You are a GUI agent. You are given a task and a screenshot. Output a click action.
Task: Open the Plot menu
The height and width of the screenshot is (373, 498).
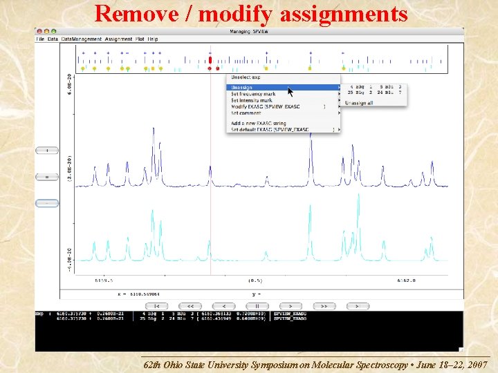140,39
